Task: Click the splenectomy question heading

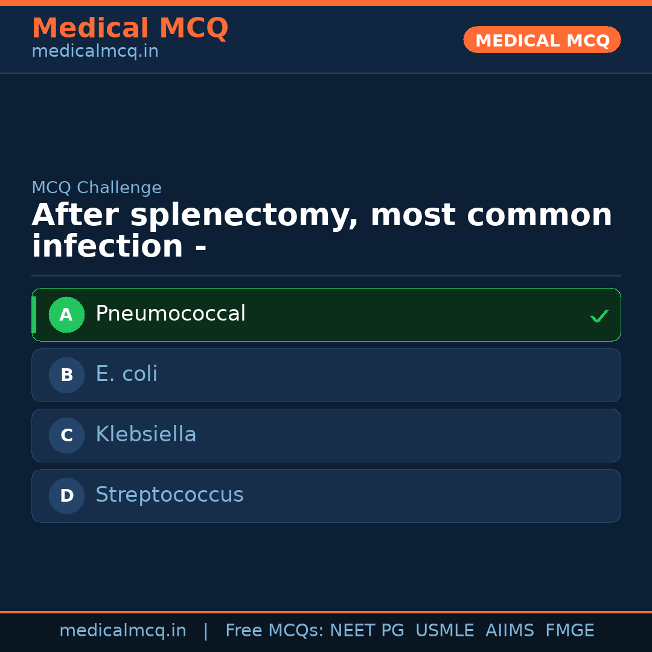Action: tap(321, 231)
